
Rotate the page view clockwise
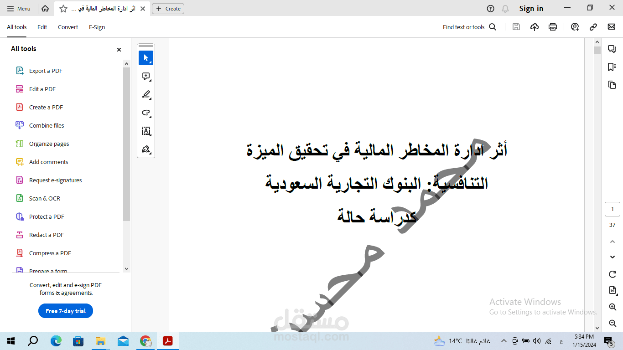[613, 274]
